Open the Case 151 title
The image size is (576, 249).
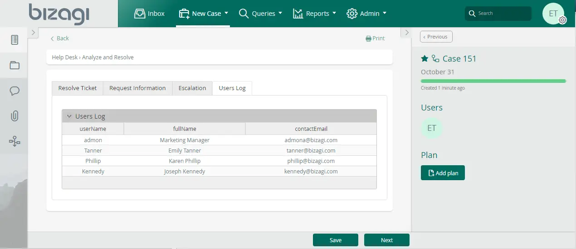[x=459, y=59]
